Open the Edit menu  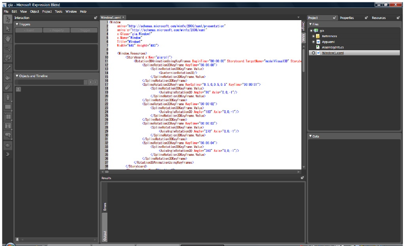click(x=14, y=11)
